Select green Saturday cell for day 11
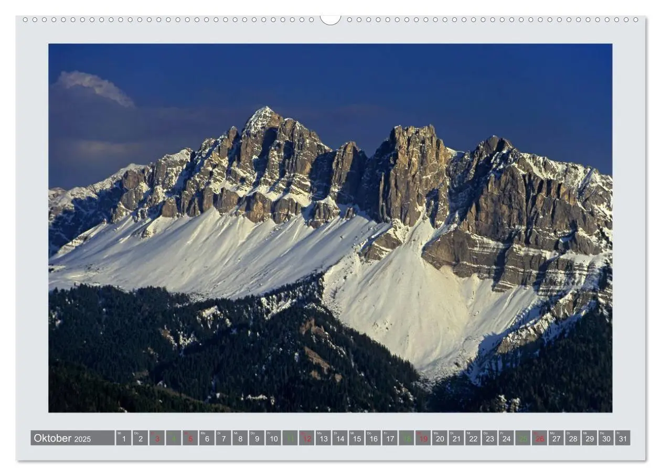 290,438
